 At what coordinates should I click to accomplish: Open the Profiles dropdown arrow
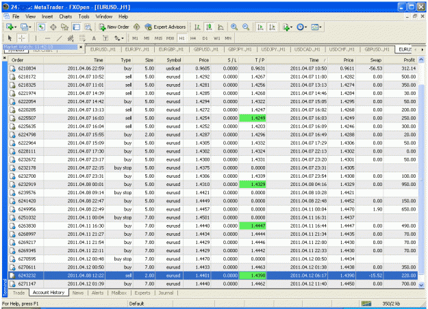(30, 27)
